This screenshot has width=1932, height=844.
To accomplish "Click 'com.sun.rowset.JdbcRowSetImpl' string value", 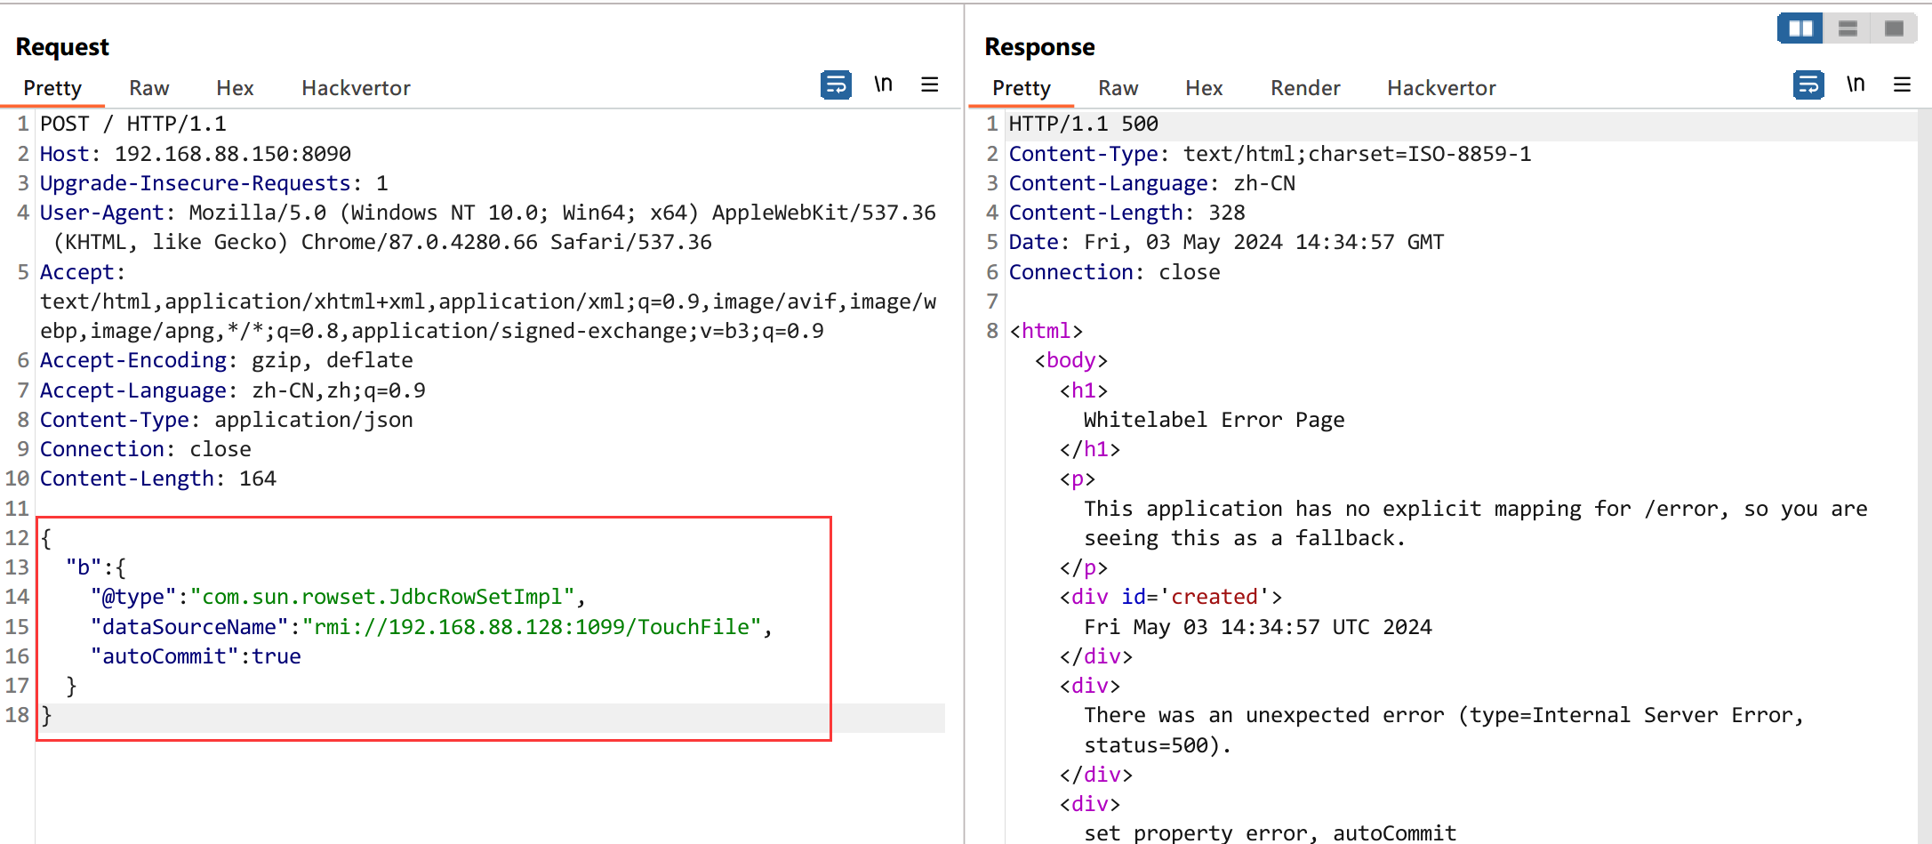I will tap(382, 597).
